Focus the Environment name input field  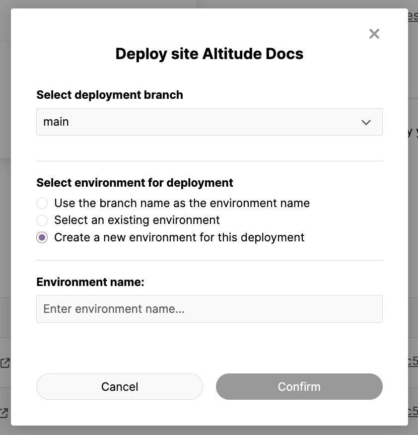click(209, 309)
